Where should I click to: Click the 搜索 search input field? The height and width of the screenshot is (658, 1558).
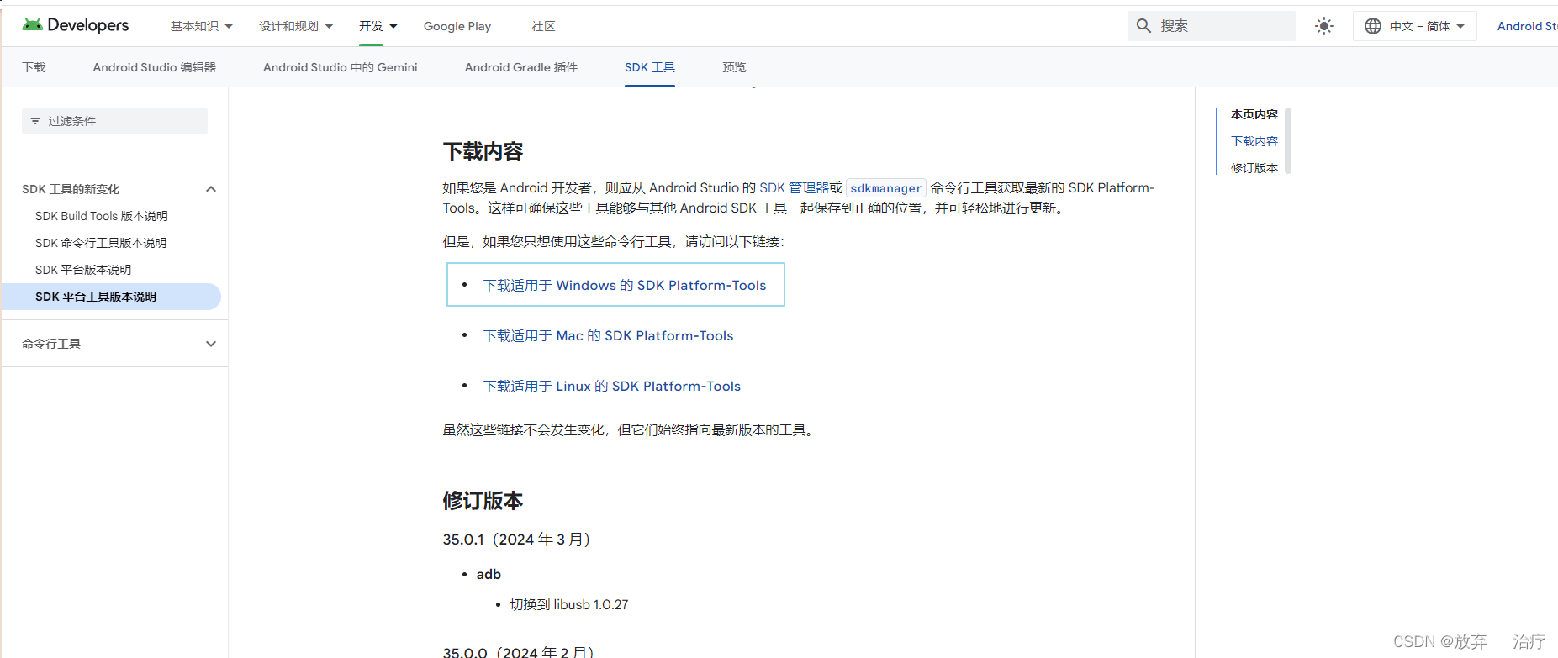[1211, 26]
